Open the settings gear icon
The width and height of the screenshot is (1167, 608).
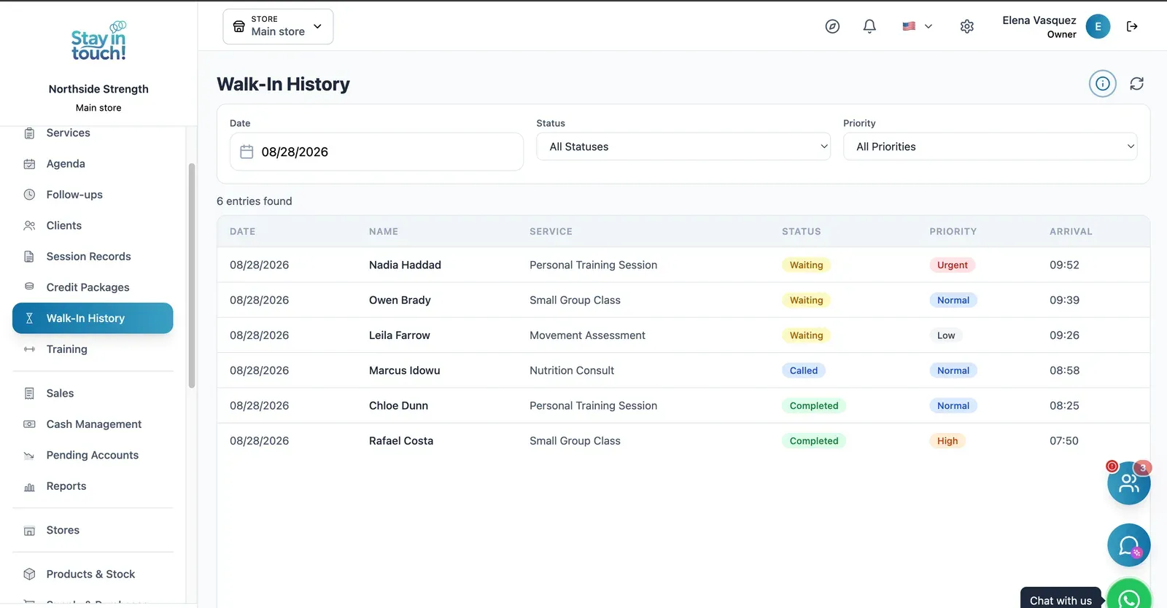(967, 26)
